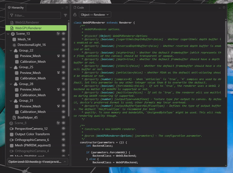Click the Code panel maximize icon
Image resolution: width=233 pixels, height=173 pixels.
click(x=224, y=7)
